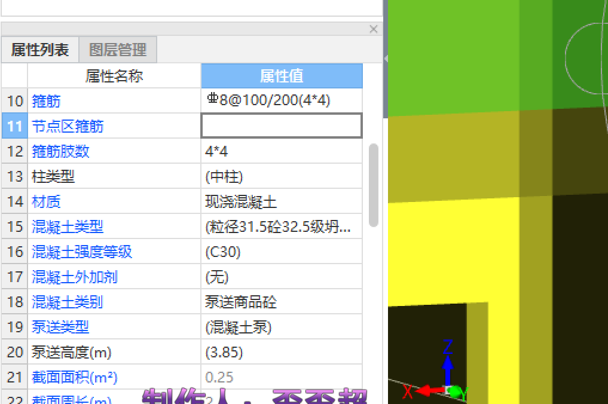Click the 属性名称 column header
The width and height of the screenshot is (608, 404).
[114, 76]
